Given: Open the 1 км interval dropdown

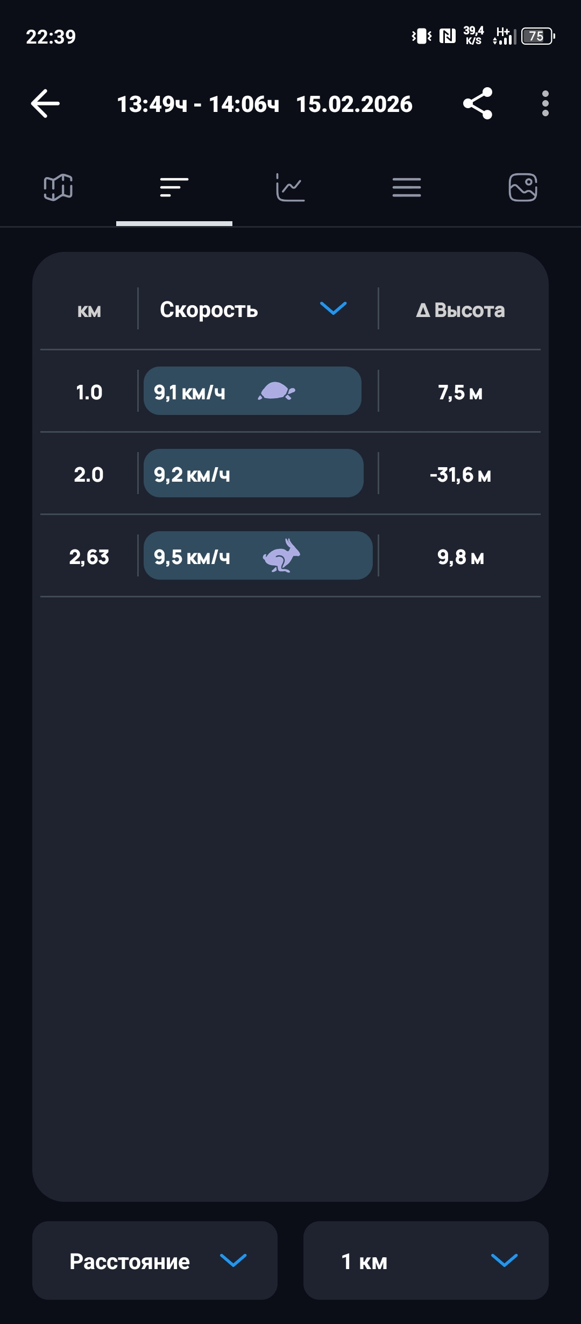Looking at the screenshot, I should [x=426, y=1260].
